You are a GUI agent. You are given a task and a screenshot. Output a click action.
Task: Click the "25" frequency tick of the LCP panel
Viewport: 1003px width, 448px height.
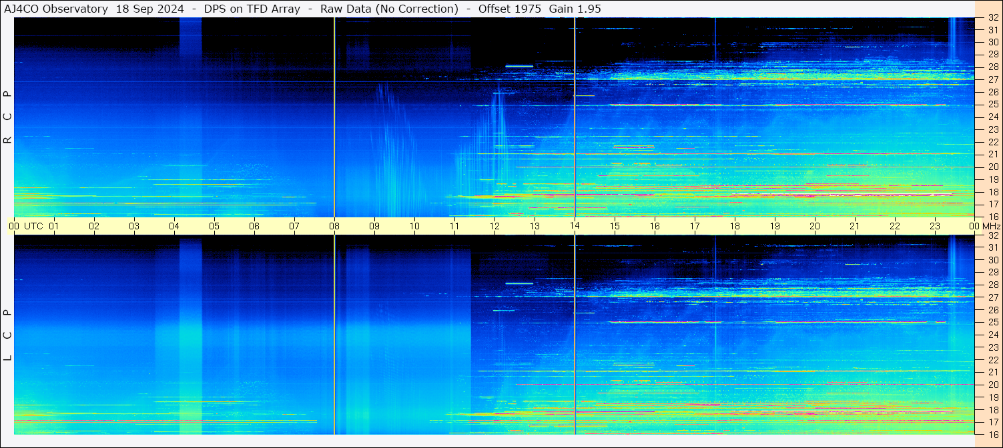tap(993, 322)
